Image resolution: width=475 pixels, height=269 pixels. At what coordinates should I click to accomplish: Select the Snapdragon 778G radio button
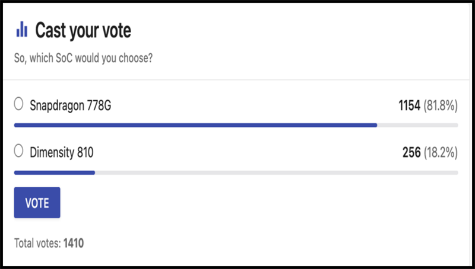click(x=18, y=104)
